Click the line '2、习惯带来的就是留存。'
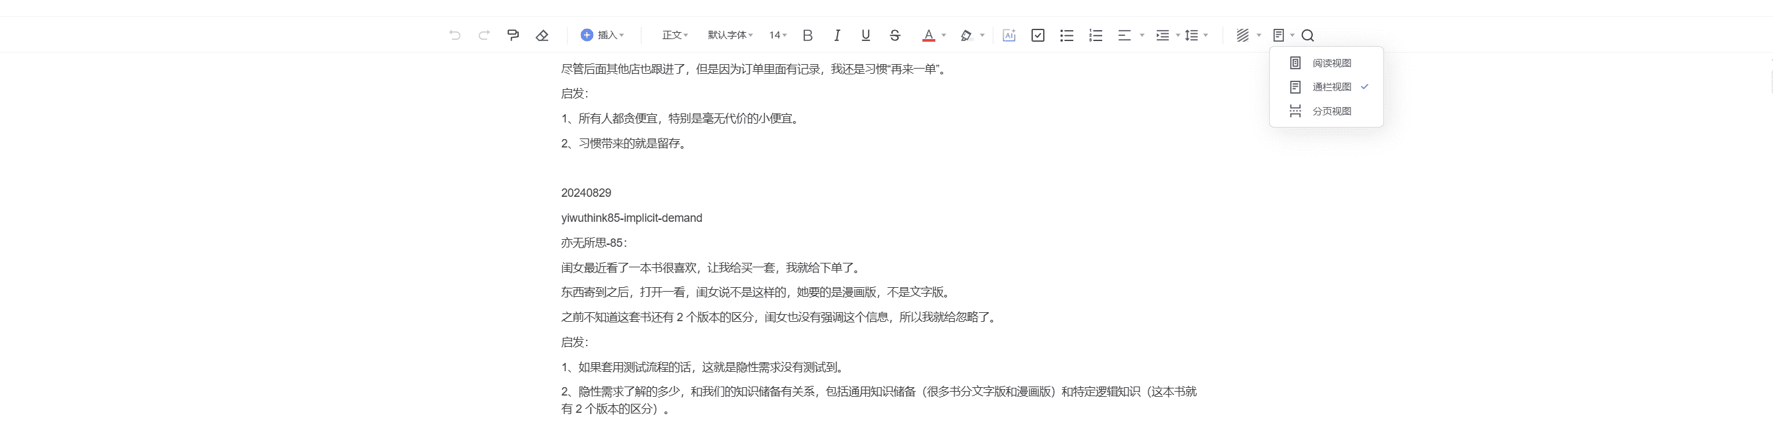Screen dimensions: 1773x425 pos(626,144)
